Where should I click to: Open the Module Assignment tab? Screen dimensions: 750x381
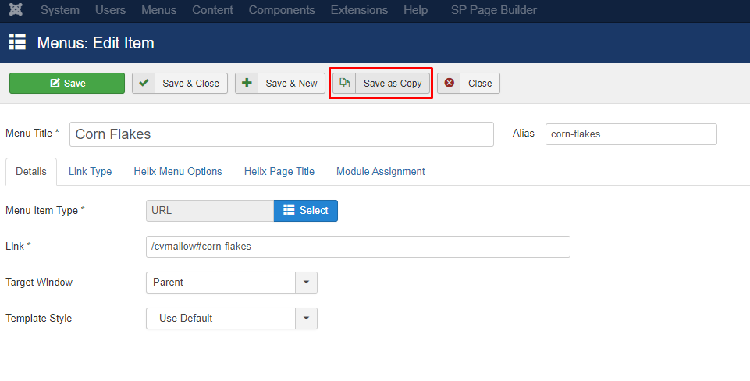(381, 171)
